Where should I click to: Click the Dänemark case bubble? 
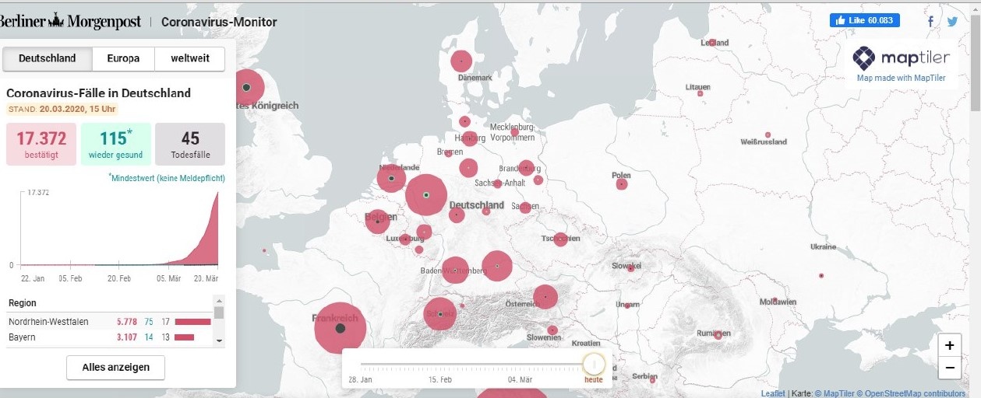pyautogui.click(x=461, y=61)
